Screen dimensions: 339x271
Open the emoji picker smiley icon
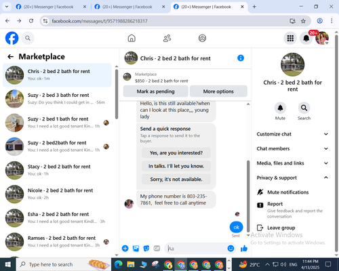pos(231,249)
